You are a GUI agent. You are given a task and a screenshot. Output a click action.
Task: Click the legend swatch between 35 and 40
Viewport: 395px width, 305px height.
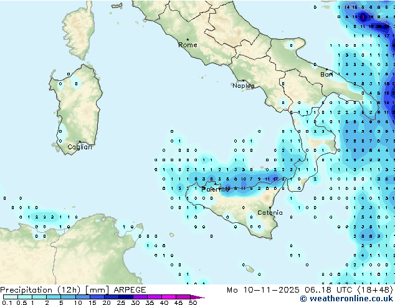tap(154, 297)
